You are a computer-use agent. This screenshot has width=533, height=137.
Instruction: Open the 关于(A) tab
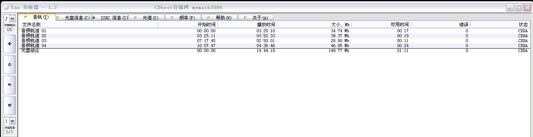(x=256, y=17)
